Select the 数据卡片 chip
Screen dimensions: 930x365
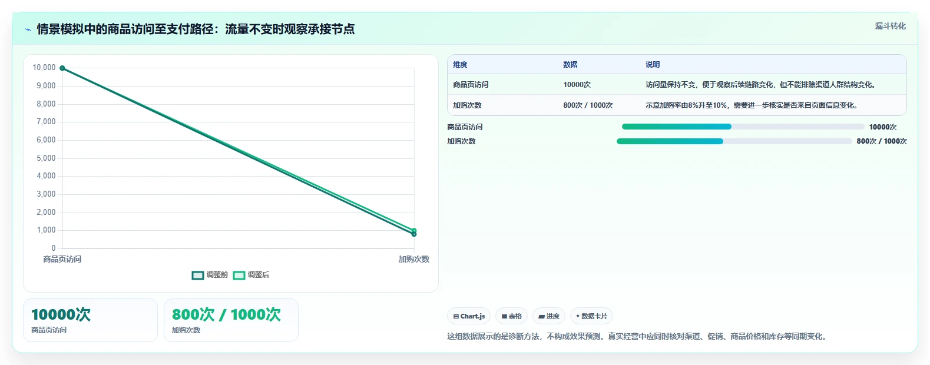click(x=591, y=316)
